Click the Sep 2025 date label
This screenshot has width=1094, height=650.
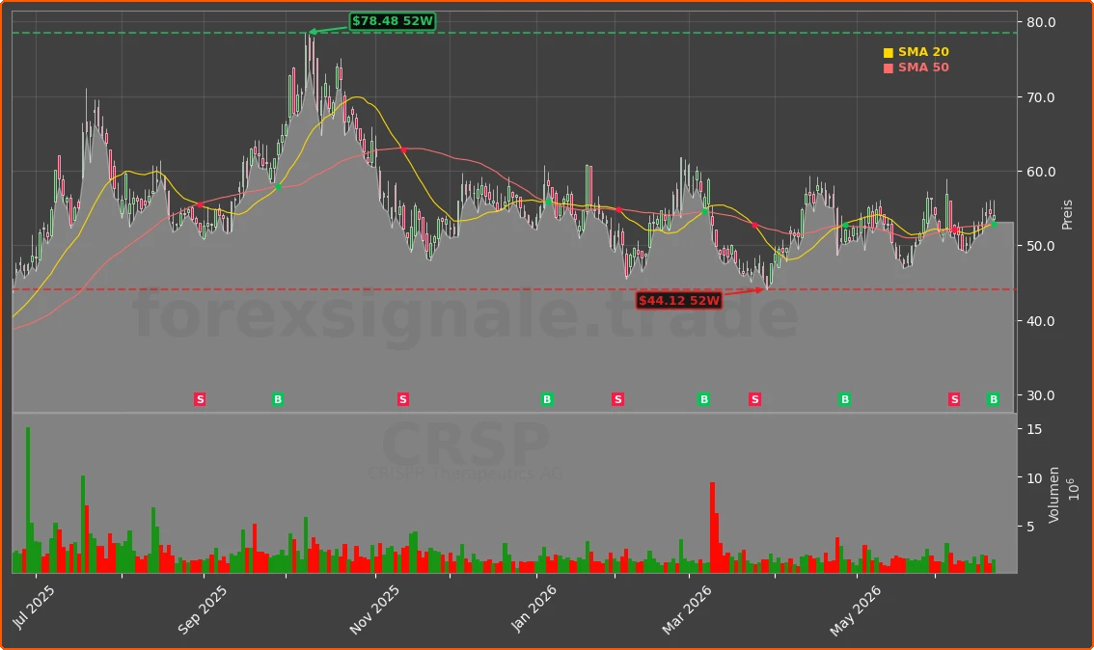click(202, 609)
